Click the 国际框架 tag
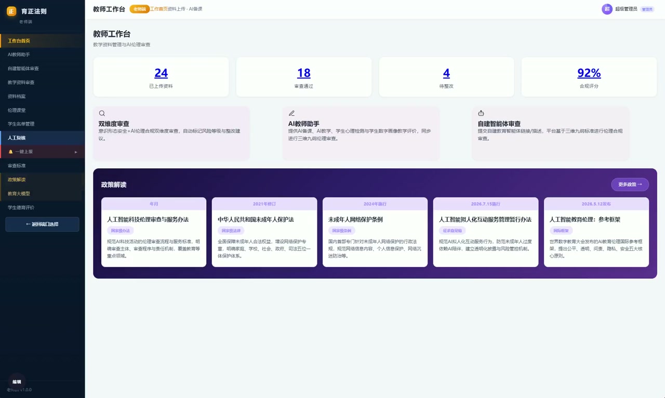This screenshot has height=398, width=665. point(561,231)
